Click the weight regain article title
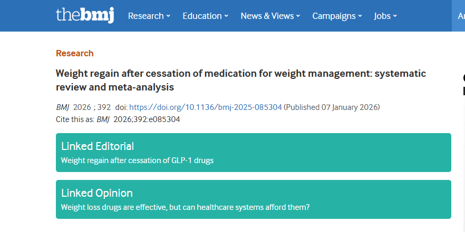The image size is (465, 232). point(240,80)
